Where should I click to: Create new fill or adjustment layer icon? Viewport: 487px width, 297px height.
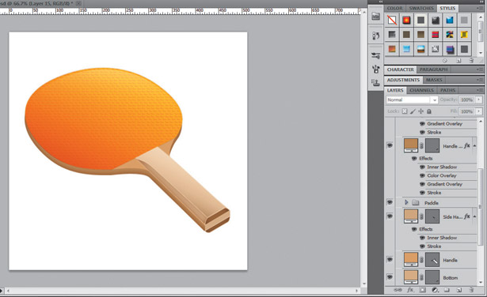(435, 290)
